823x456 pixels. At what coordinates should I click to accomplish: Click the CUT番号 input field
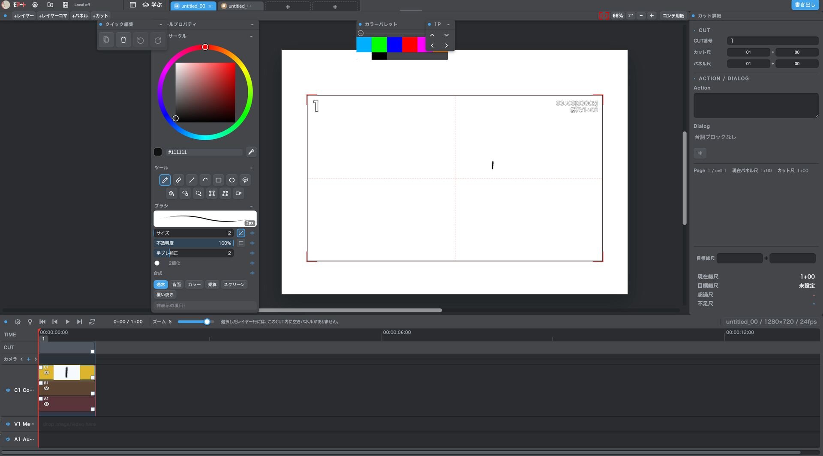click(x=772, y=41)
